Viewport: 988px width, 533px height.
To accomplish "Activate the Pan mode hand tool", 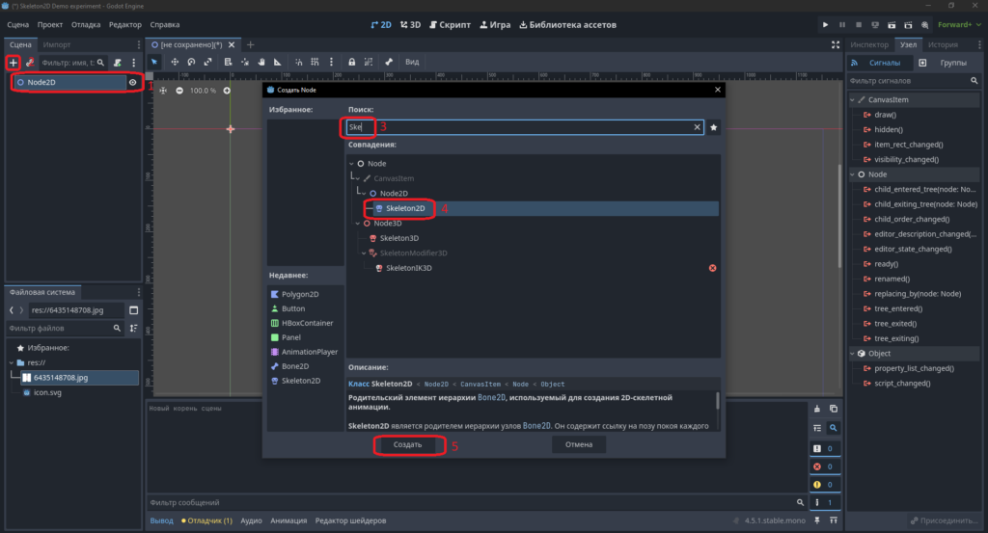I will click(261, 62).
